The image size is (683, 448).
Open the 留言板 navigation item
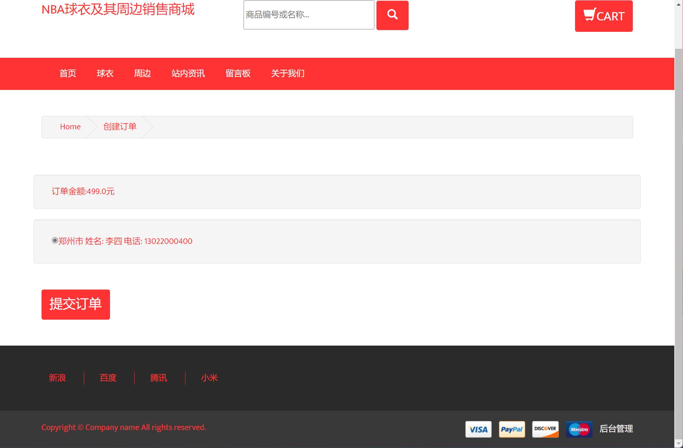click(x=238, y=74)
